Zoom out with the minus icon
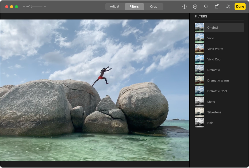 pyautogui.click(x=24, y=6)
